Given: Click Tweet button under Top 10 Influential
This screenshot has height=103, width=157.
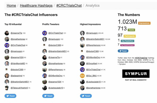Looking at the screenshot, I should click(x=10, y=96).
